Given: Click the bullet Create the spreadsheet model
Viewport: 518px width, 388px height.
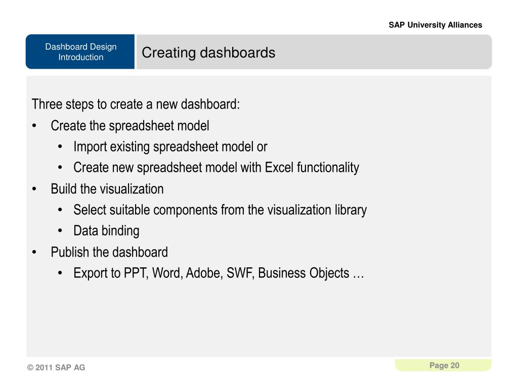Looking at the screenshot, I should (130, 126).
